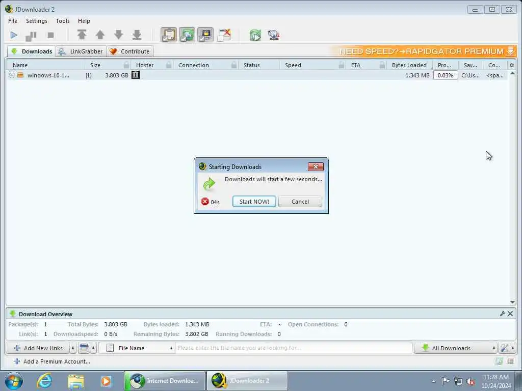This screenshot has width=522, height=391.
Task: Open Download Overview wrench settings
Action: pyautogui.click(x=502, y=314)
